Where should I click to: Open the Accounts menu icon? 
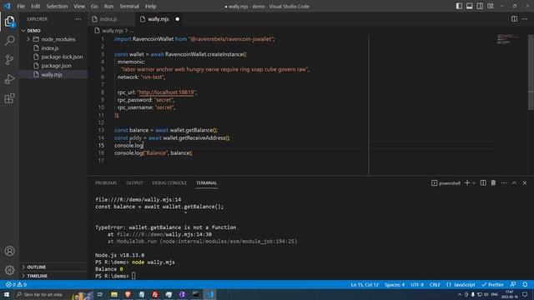point(9,251)
